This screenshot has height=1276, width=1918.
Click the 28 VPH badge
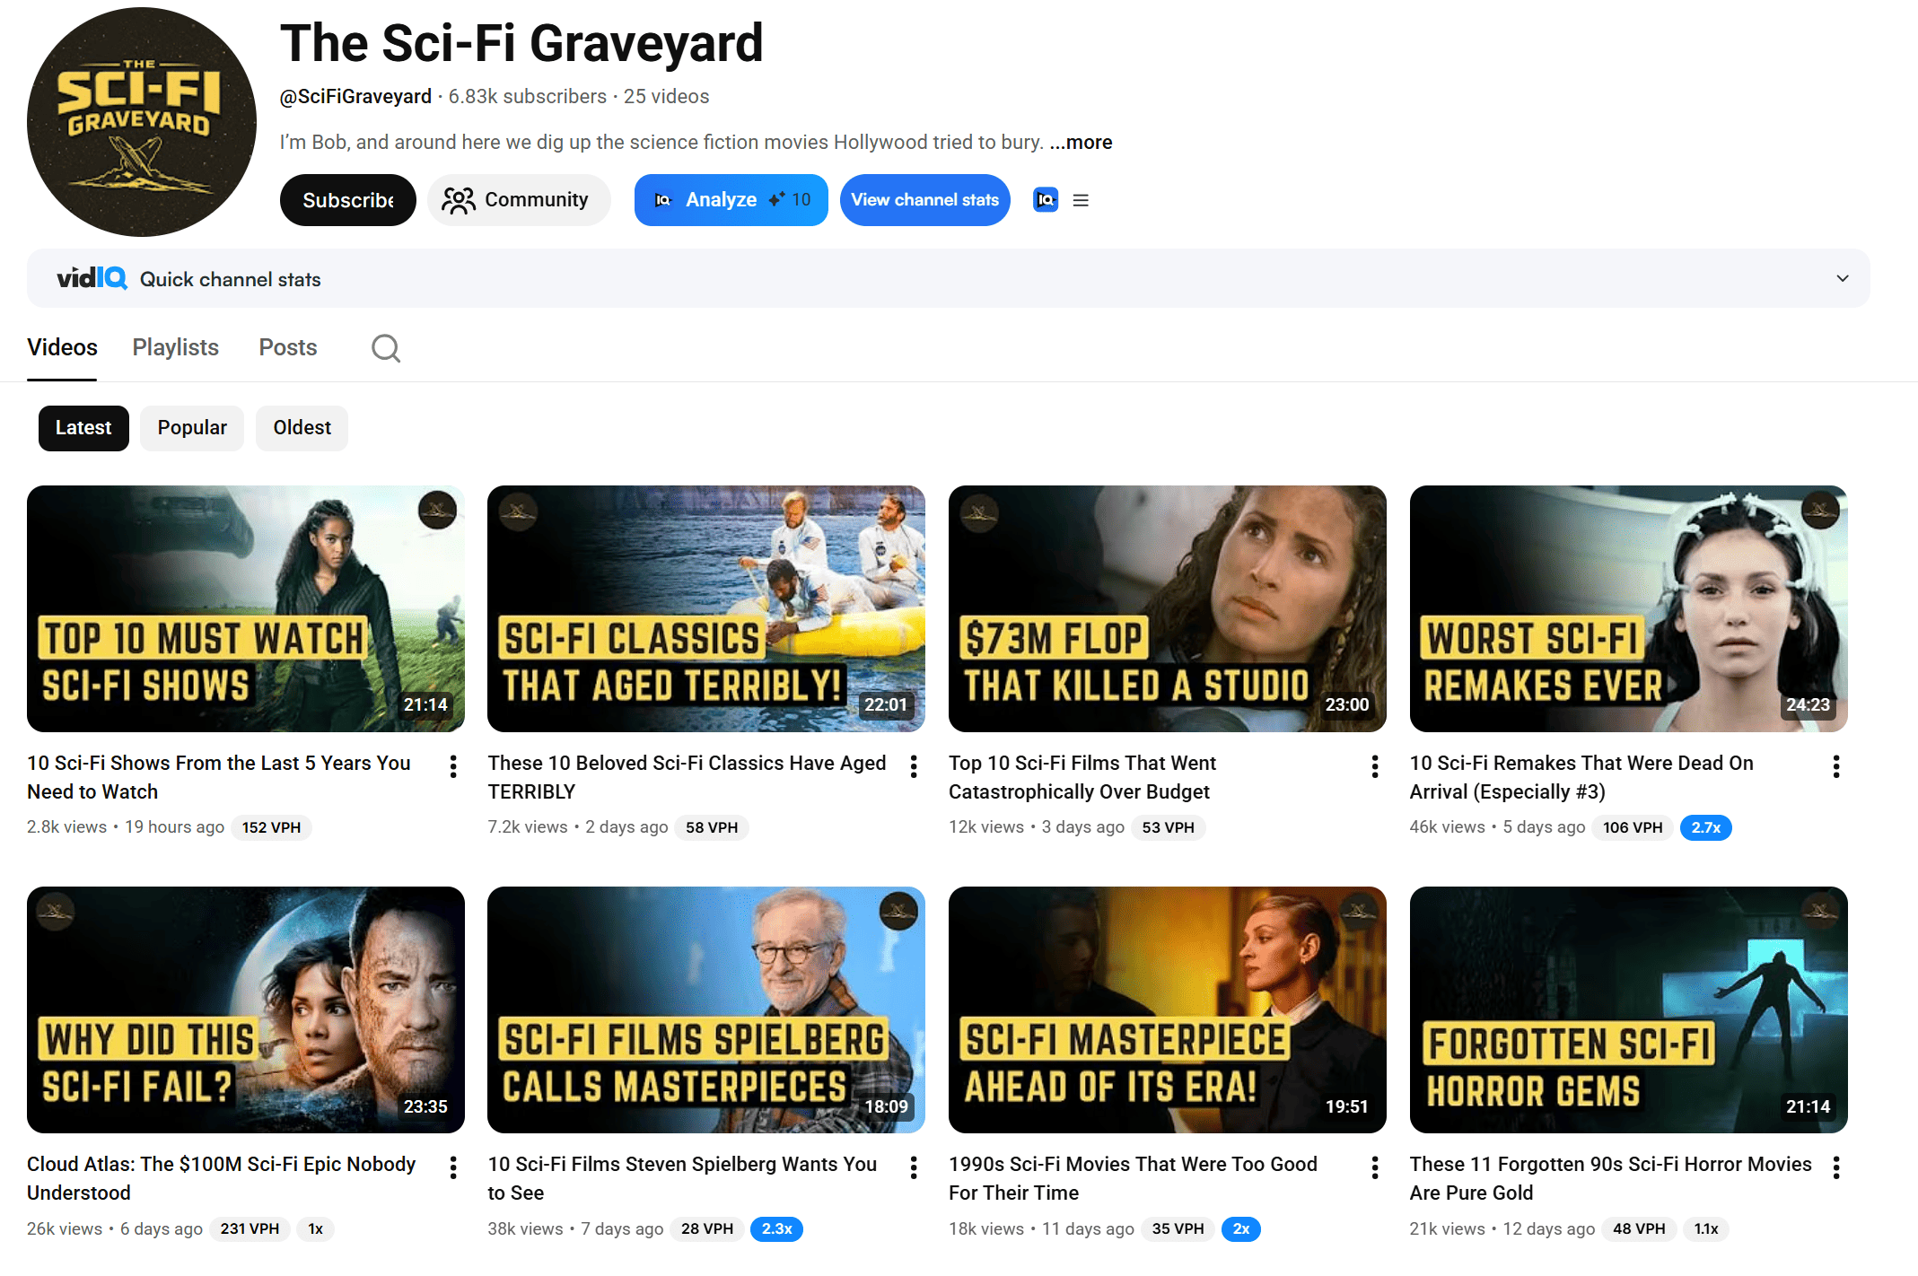707,1228
